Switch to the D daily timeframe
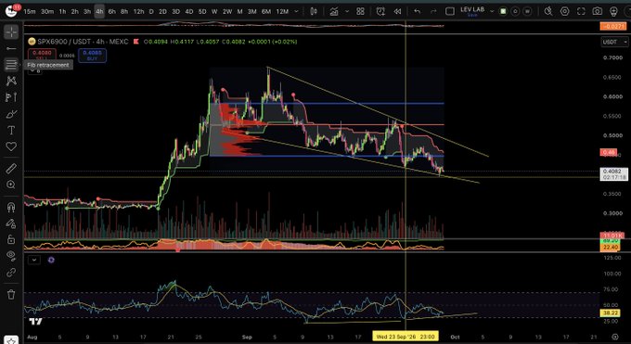The height and width of the screenshot is (344, 631). [x=151, y=11]
